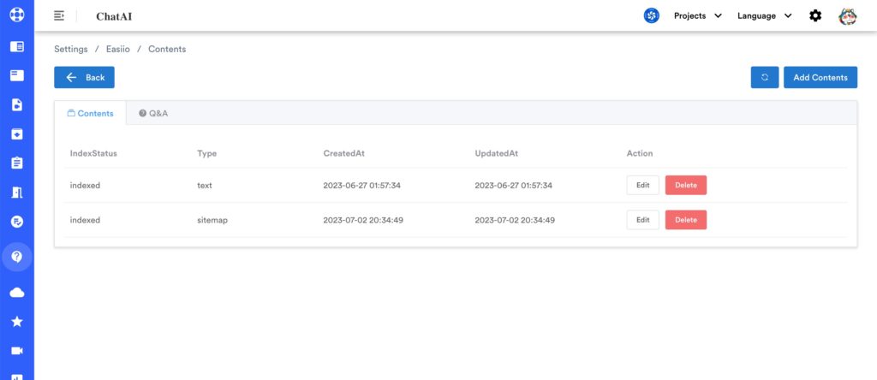Toggle the sidebar collapse menu icon
This screenshot has width=877, height=380.
[x=59, y=15]
